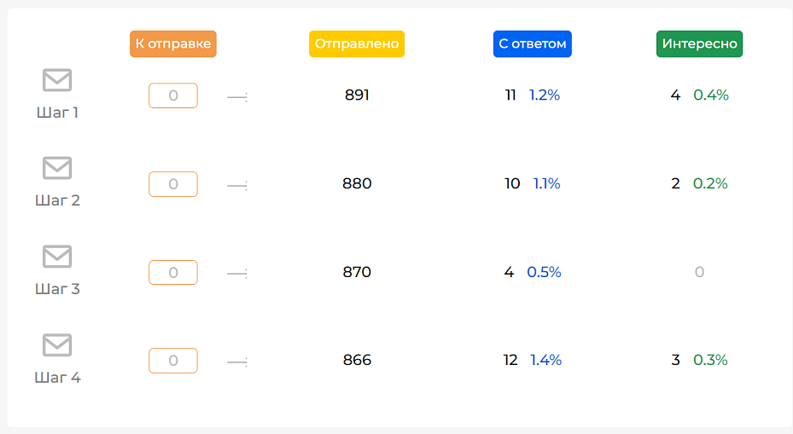The height and width of the screenshot is (434, 793).
Task: Click the arrow icon in Шаг 2 row
Action: pyautogui.click(x=237, y=185)
